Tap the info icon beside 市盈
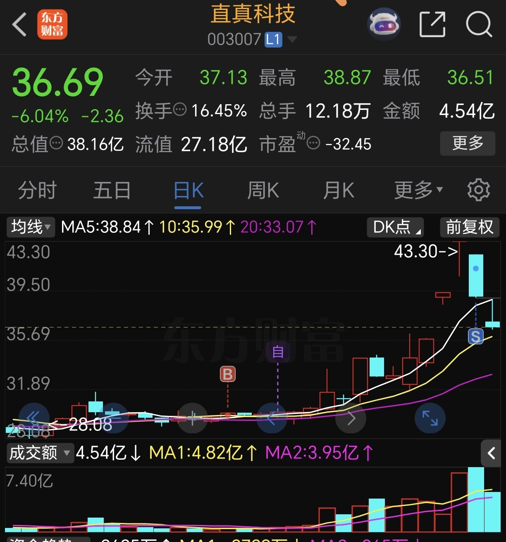The height and width of the screenshot is (542, 506). tap(313, 143)
